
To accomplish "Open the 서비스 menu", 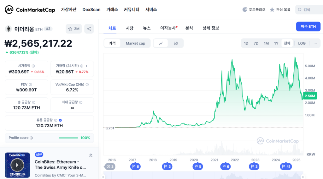I will click(151, 10).
